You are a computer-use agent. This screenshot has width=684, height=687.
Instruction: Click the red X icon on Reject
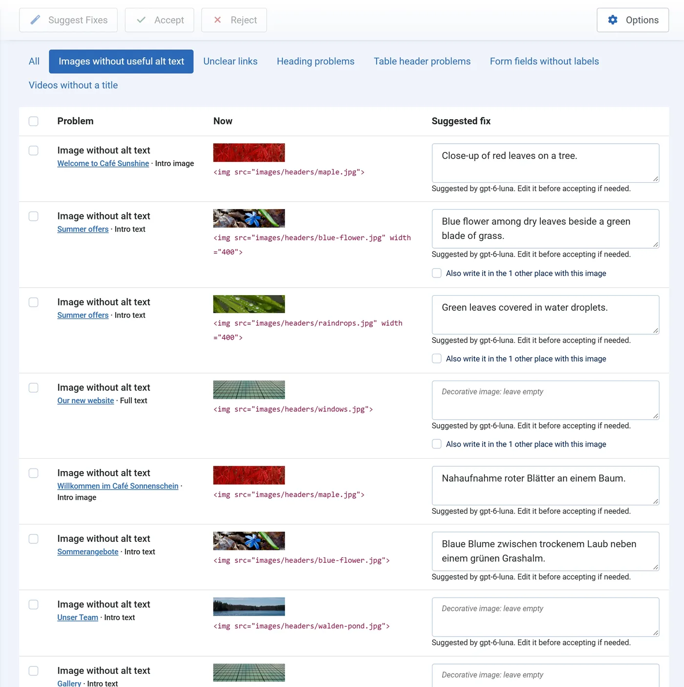point(218,20)
